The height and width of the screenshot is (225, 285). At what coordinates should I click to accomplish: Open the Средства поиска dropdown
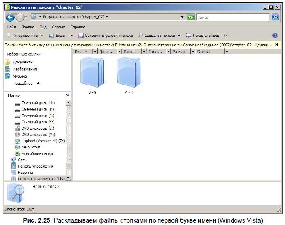159,35
